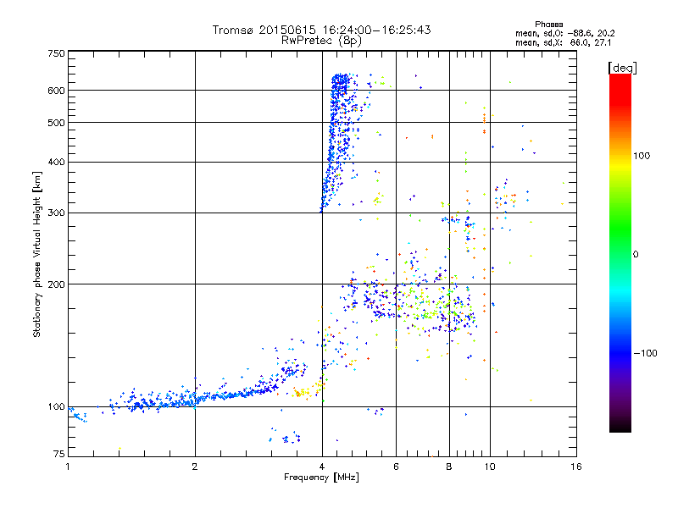
Task: Click the y-axis tick '300'
Action: tap(56, 213)
